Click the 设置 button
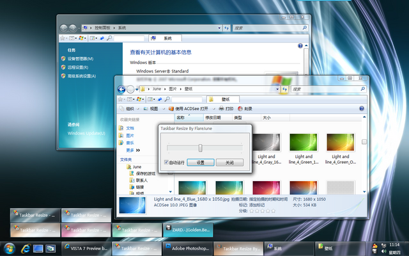Screen dimensions: 409x256 pos(201,163)
